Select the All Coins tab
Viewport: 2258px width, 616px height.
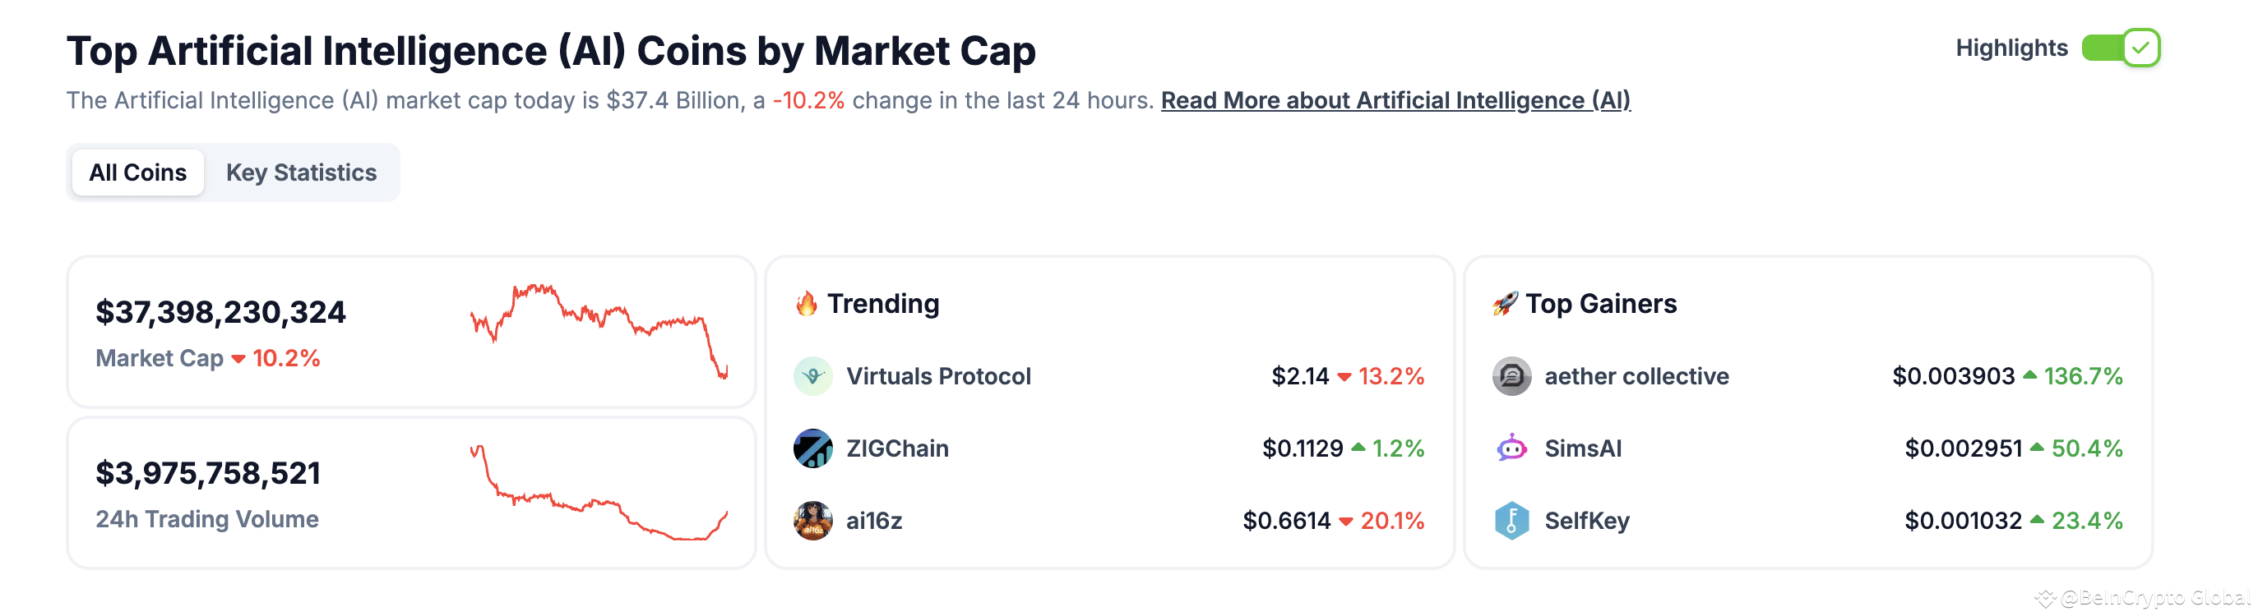pyautogui.click(x=137, y=172)
